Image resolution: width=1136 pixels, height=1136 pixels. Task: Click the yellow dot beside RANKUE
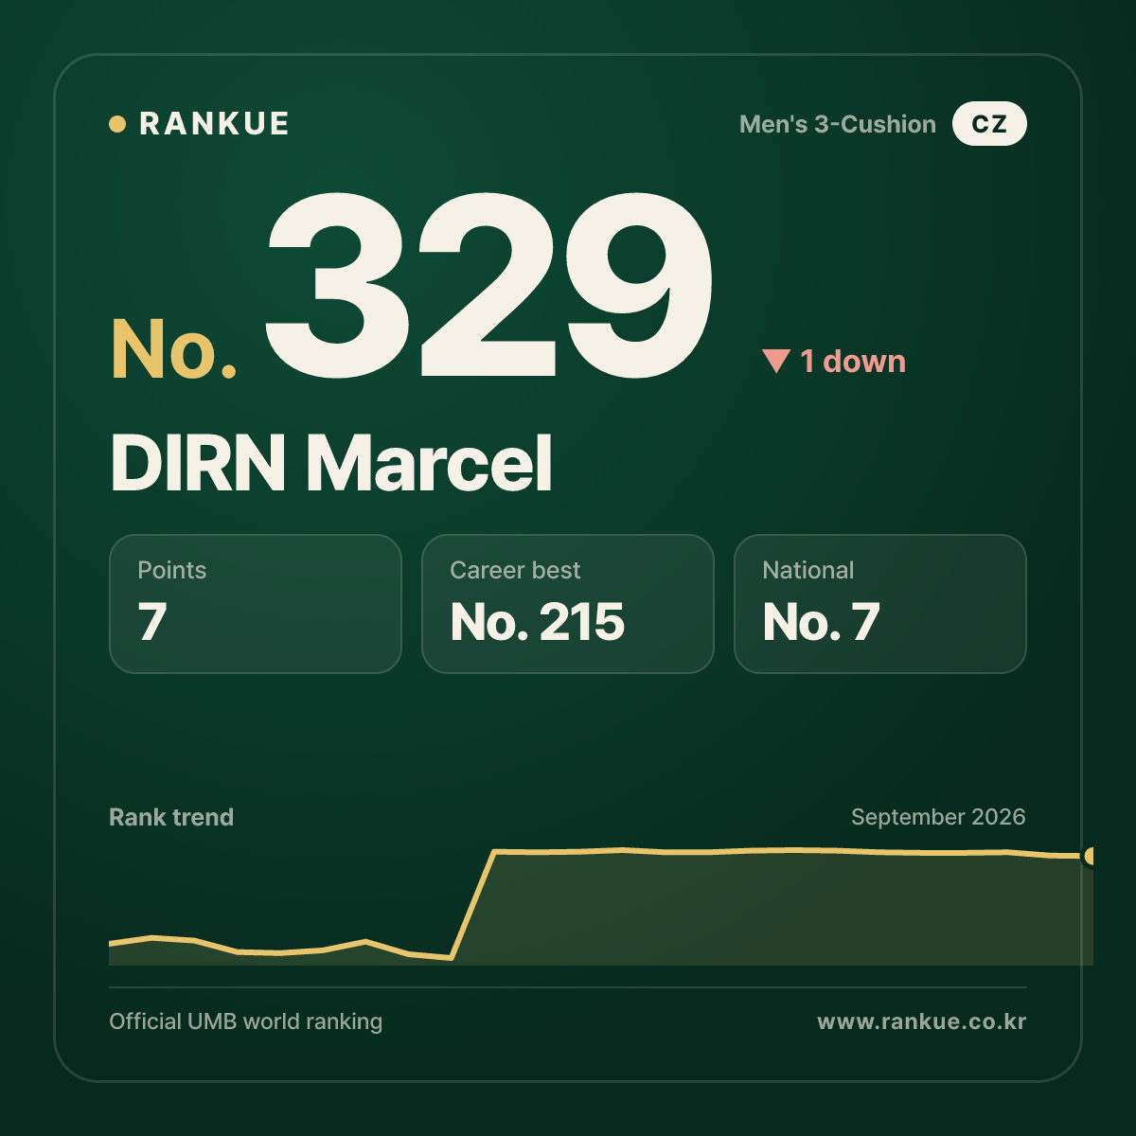point(117,124)
